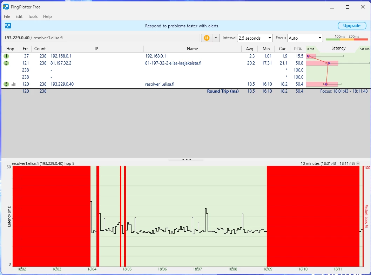Click the Respond to problems faster with alerts banner
371x275 pixels.
coord(182,26)
